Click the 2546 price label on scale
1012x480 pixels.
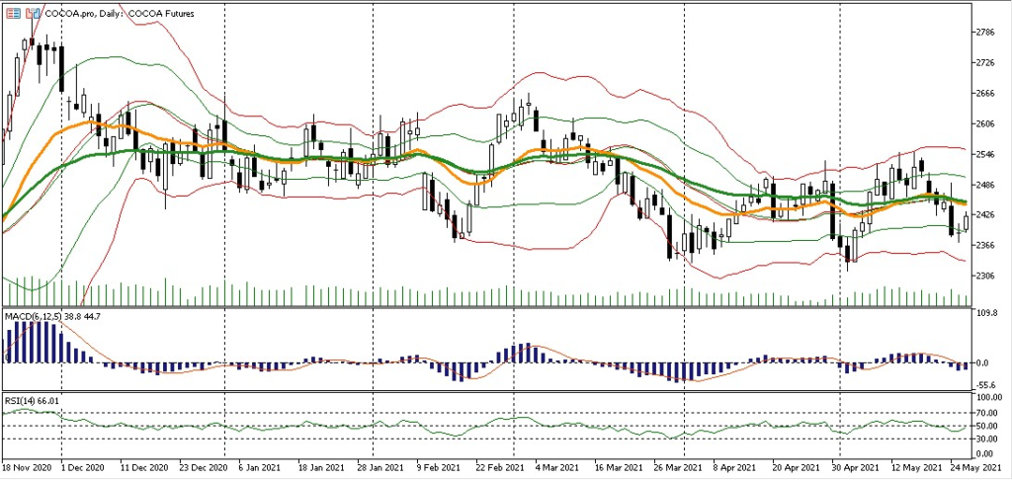(x=985, y=154)
